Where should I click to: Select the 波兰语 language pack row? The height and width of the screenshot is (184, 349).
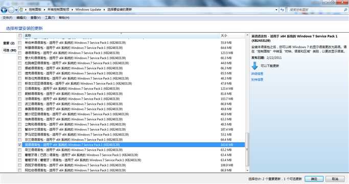point(131,104)
